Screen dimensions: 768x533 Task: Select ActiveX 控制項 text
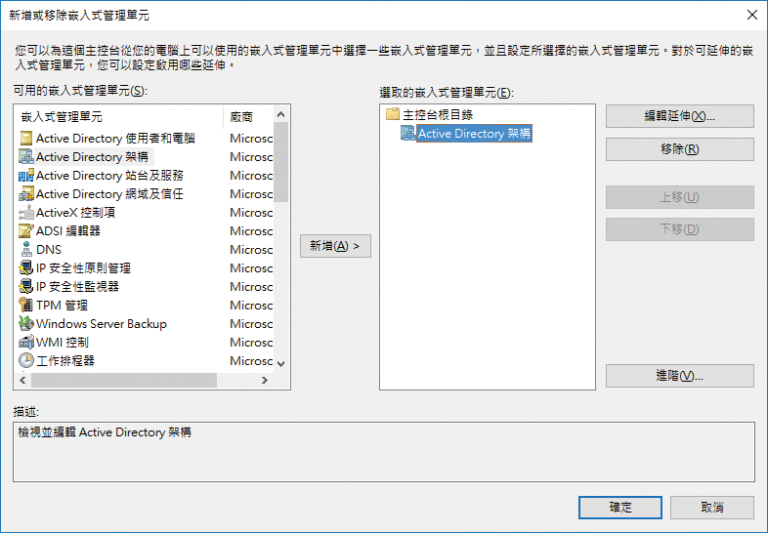(x=76, y=213)
